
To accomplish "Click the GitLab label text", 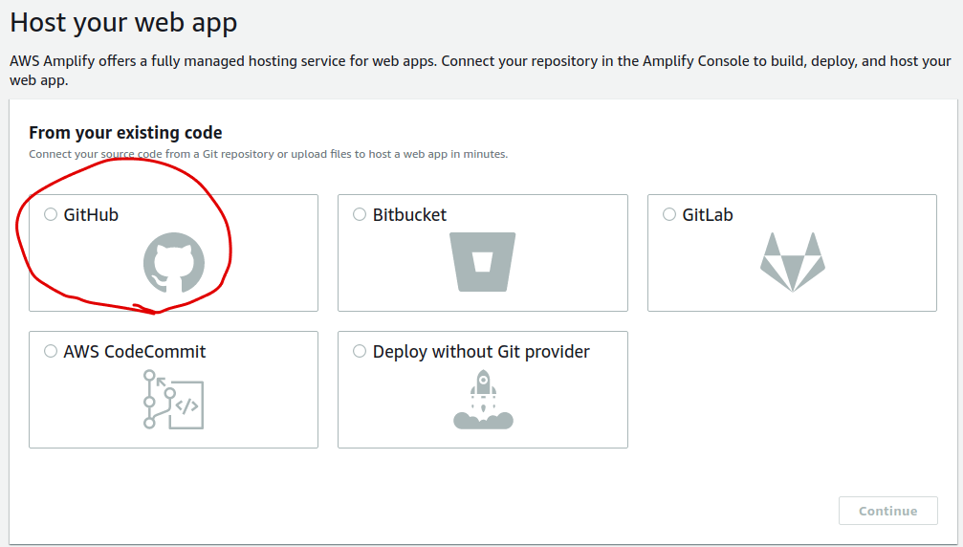I will tap(708, 215).
